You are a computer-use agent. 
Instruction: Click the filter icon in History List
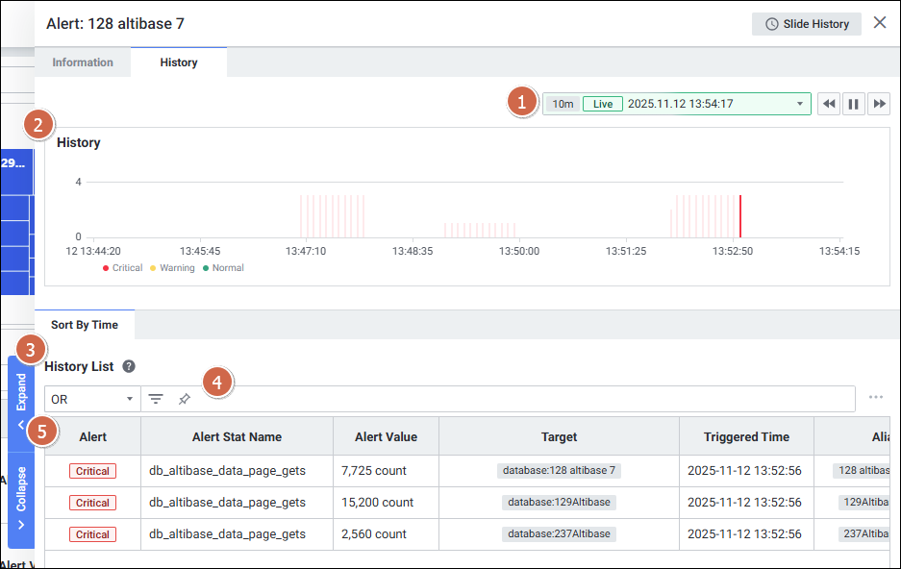click(155, 399)
